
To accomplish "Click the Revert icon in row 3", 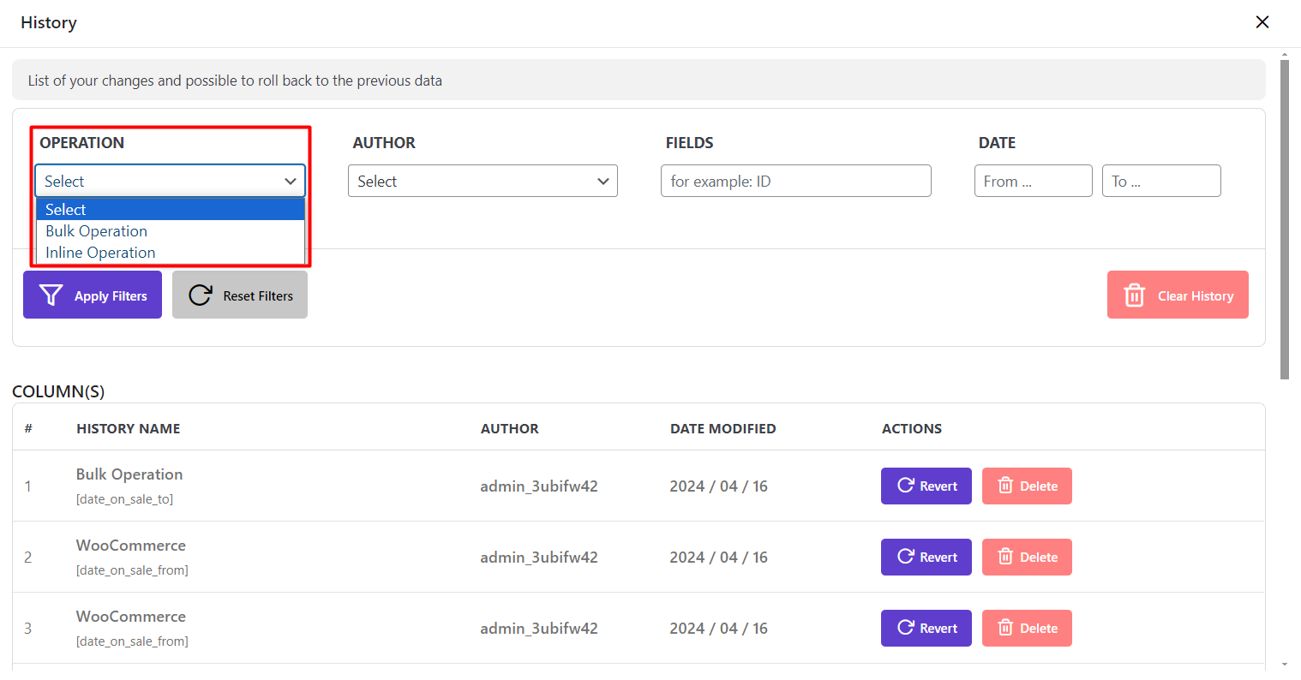I will point(905,628).
